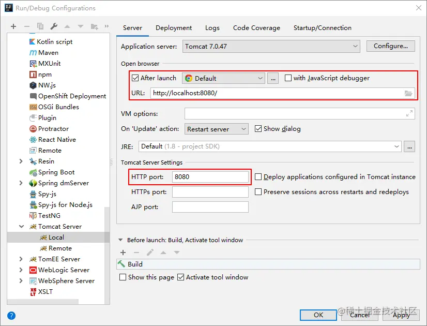Select Maven configuration type
The height and width of the screenshot is (326, 427).
(44, 53)
